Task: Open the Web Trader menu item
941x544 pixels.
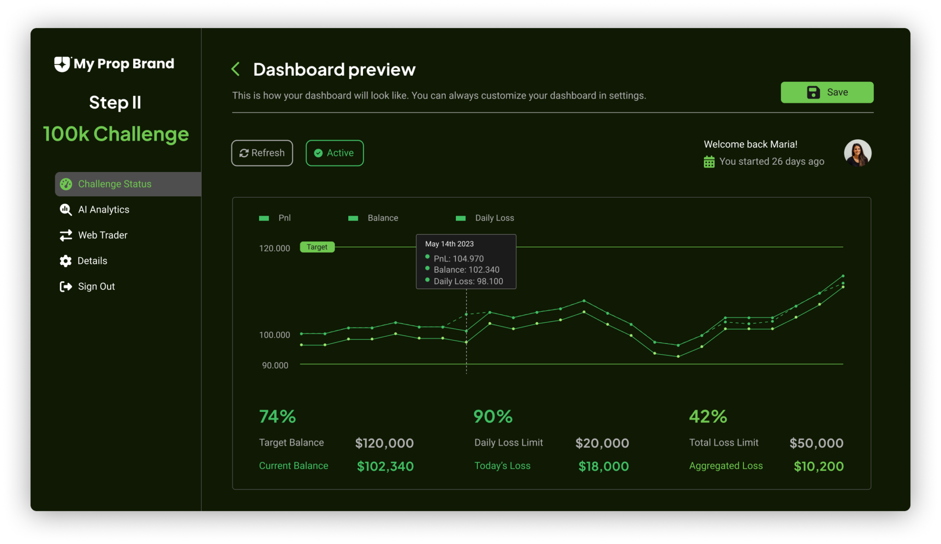Action: coord(102,235)
